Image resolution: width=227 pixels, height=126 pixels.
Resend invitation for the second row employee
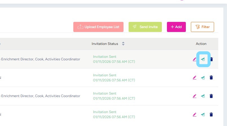tap(203, 78)
